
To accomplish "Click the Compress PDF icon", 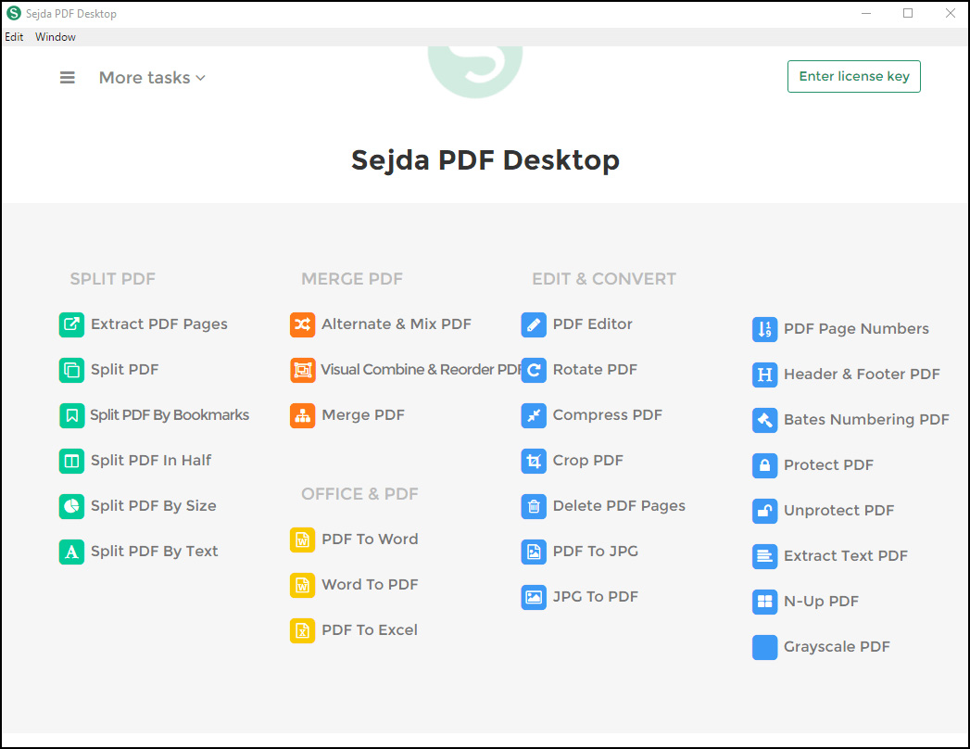I will [534, 415].
